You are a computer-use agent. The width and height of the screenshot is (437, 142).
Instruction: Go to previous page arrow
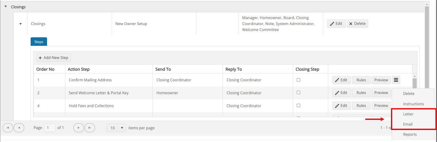click(19, 128)
